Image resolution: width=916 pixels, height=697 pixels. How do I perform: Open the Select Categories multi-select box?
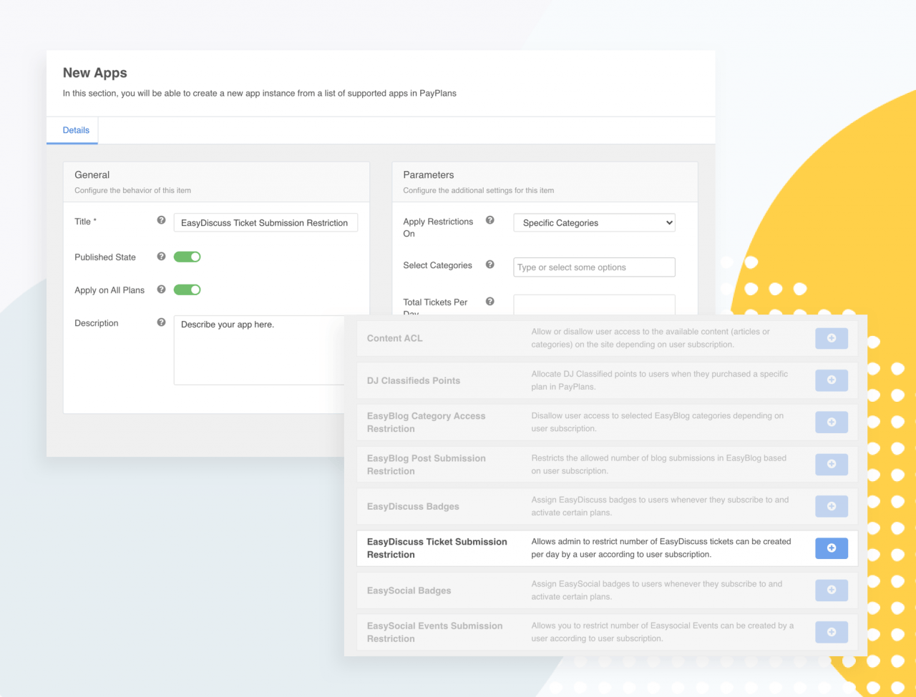coord(594,267)
